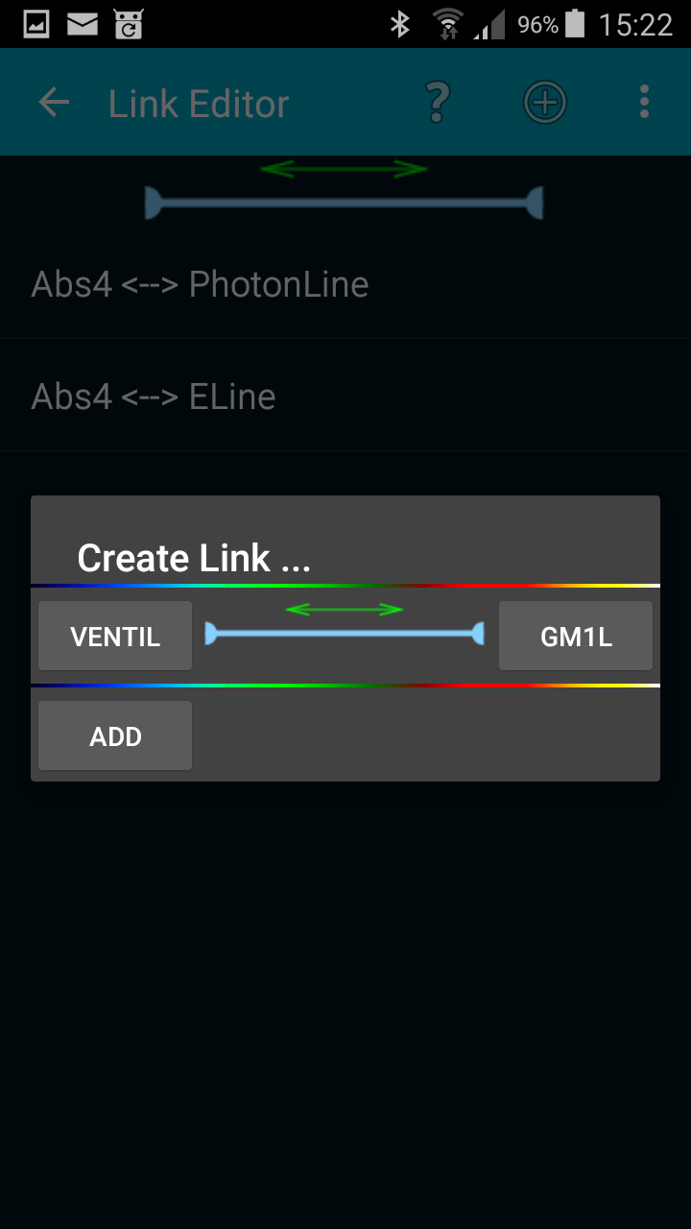
Task: Select the GM1L target button
Action: pyautogui.click(x=576, y=636)
